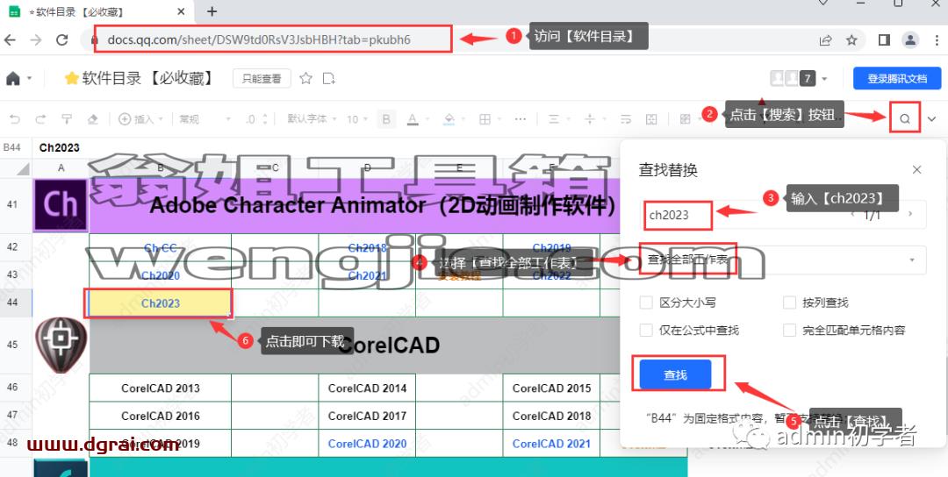Close the 查找替换 panel with the X
948x477 pixels.
pos(916,169)
